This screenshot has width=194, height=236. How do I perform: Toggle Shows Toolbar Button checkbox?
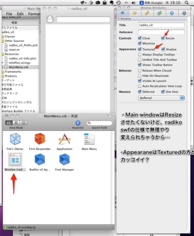[140, 65]
